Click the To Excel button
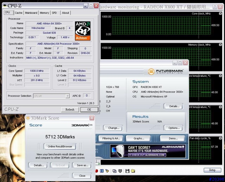Viewport: 225px width, 182px height. point(60,165)
